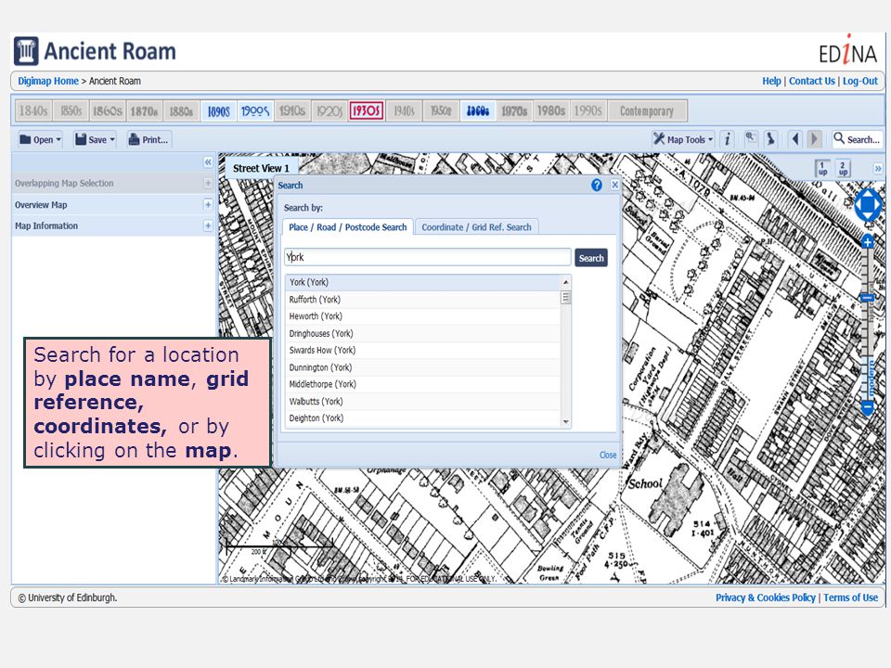This screenshot has height=668, width=891.
Task: Collapse the left sidebar panel
Action: click(x=208, y=162)
